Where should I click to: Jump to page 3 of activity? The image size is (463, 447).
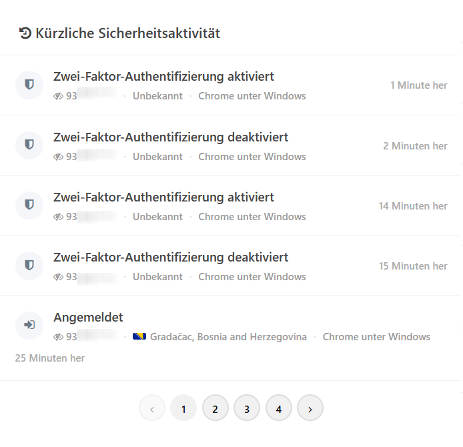247,409
